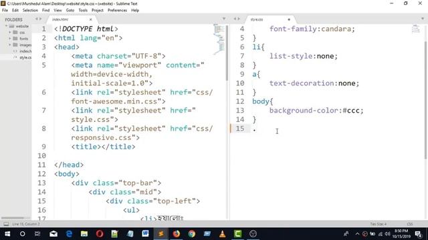The image size is (428, 240).
Task: Launch Opera browser from taskbar
Action: 100,234
